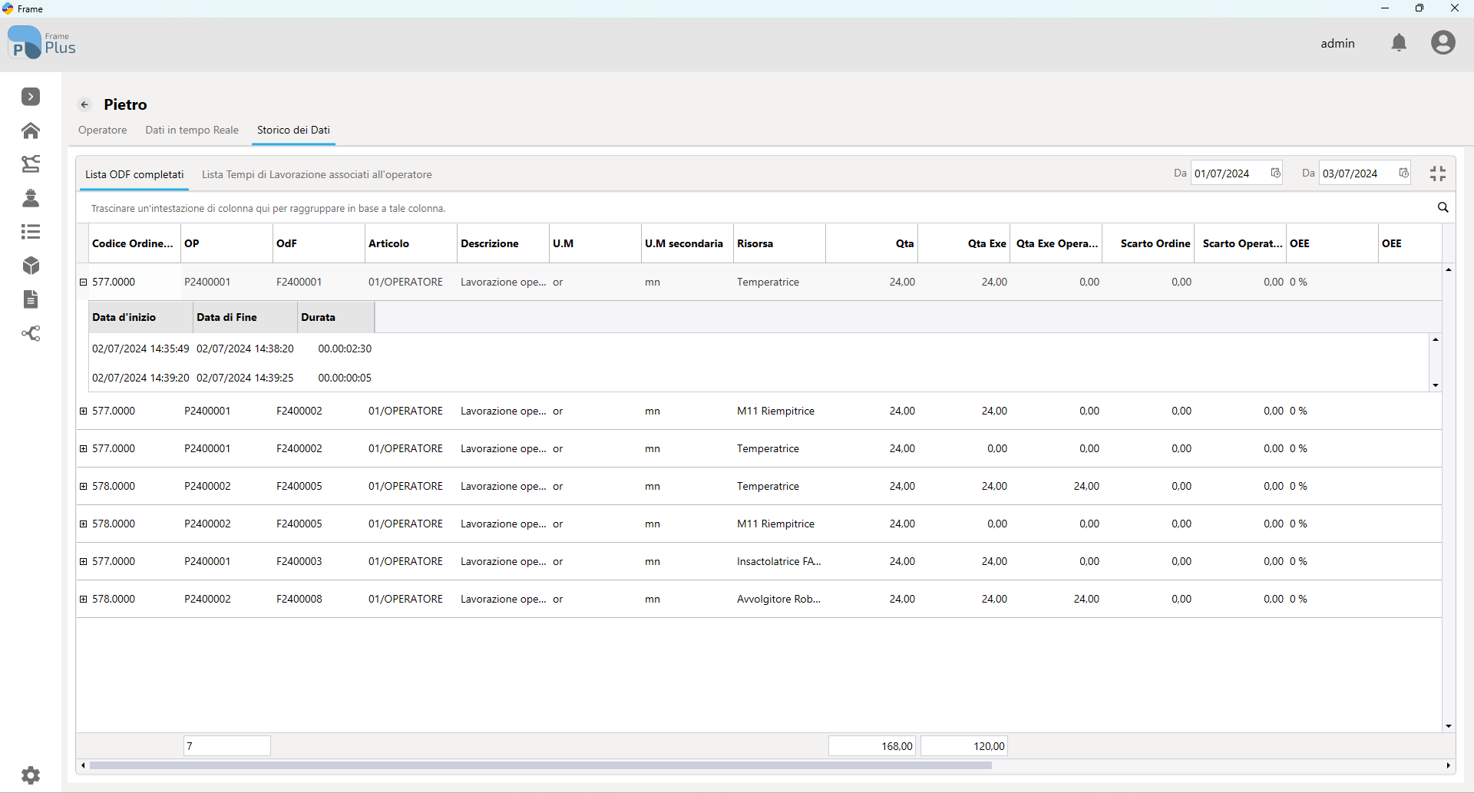Expand the F2400002 Temperatrice row
1474x793 pixels.
coord(84,448)
